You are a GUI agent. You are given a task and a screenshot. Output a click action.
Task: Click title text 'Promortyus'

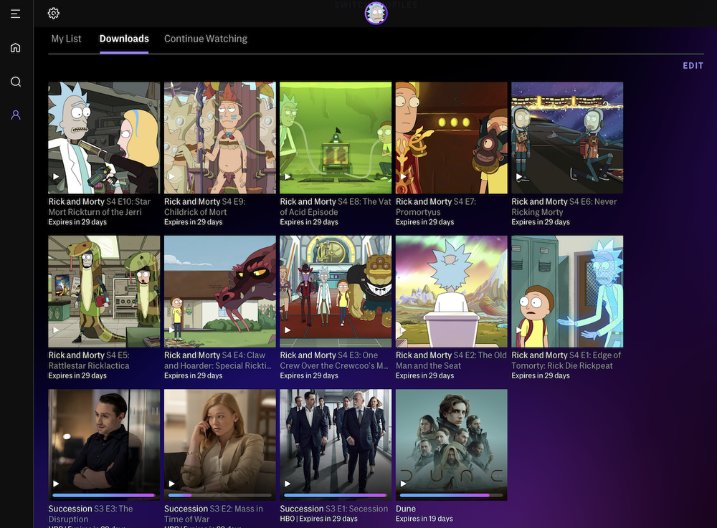418,212
